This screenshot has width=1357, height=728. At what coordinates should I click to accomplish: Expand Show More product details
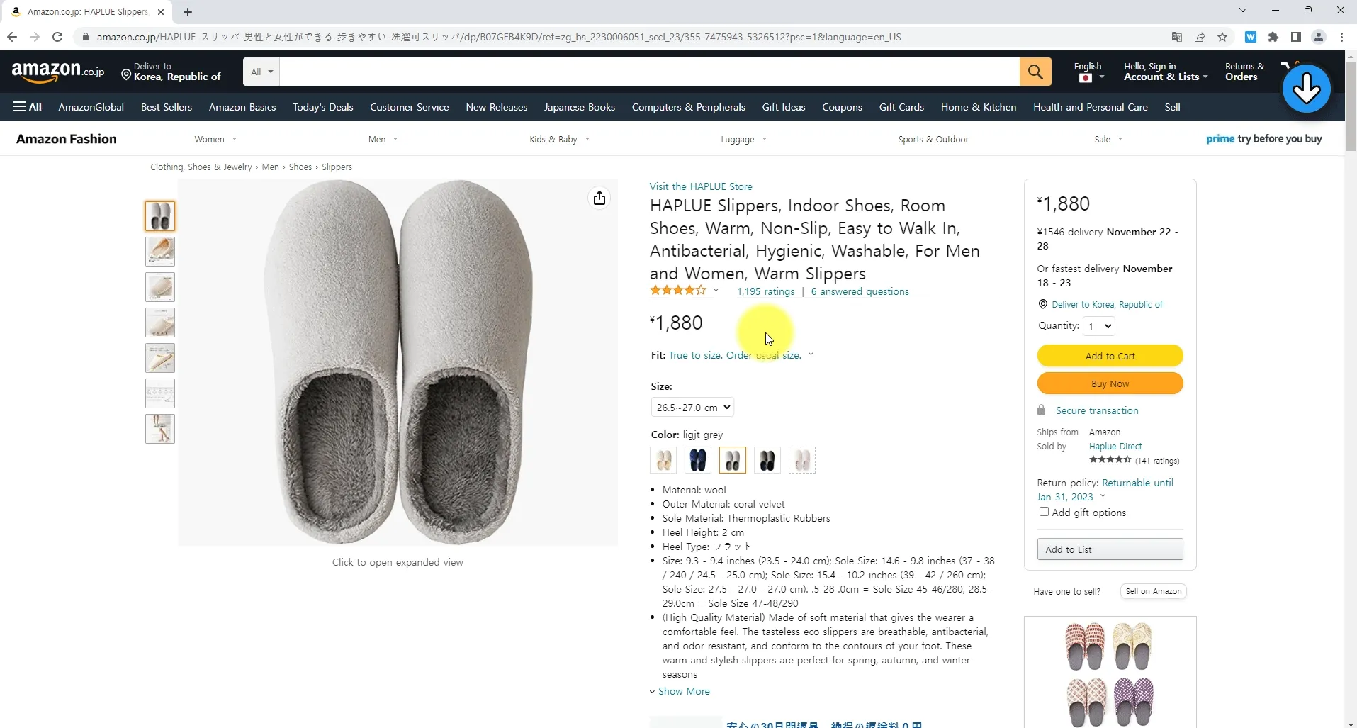tap(683, 691)
